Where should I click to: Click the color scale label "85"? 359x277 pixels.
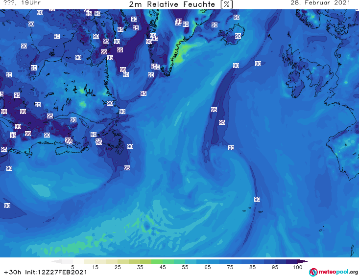pyautogui.click(x=252, y=267)
